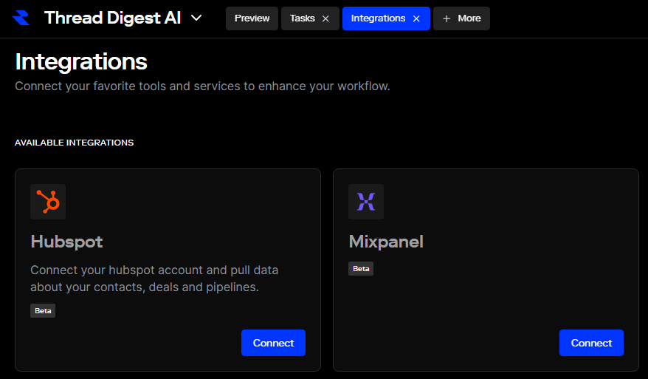The width and height of the screenshot is (648, 379).
Task: Open the More menu
Action: tap(461, 18)
